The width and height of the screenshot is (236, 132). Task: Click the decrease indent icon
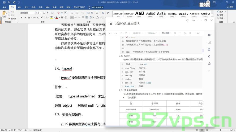(88, 13)
